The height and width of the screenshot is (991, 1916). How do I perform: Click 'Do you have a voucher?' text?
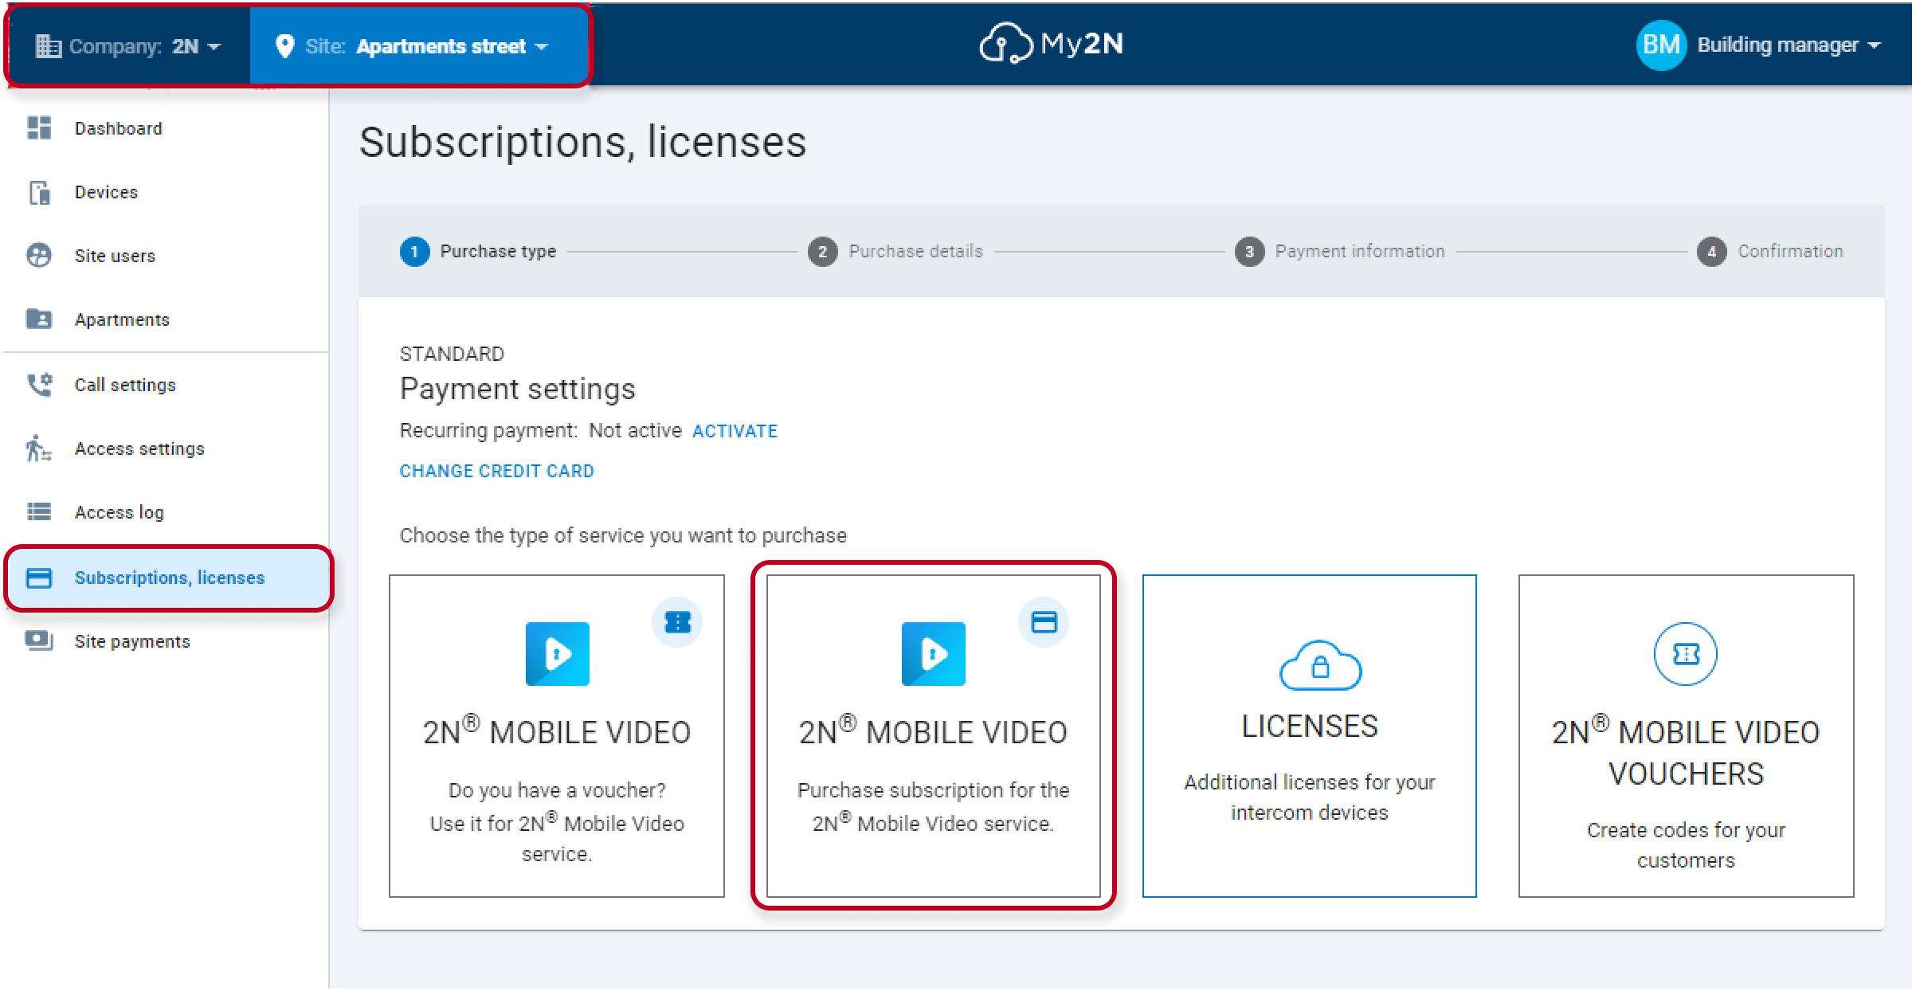click(x=557, y=790)
